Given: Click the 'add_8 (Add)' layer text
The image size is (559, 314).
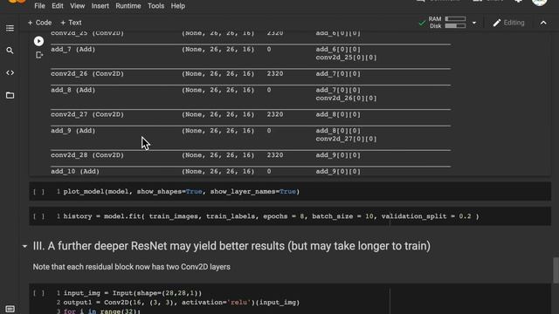Looking at the screenshot, I should click(73, 90).
